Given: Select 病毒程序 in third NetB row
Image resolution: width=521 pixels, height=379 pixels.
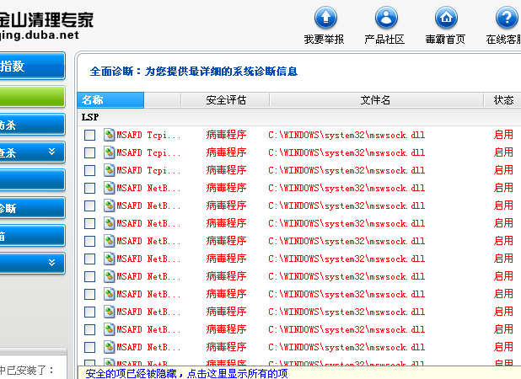Looking at the screenshot, I should pyautogui.click(x=226, y=223).
